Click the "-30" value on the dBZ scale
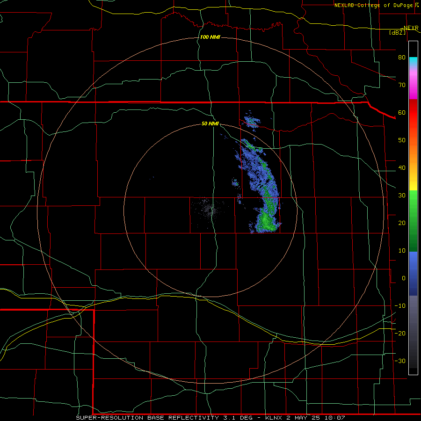The height and width of the screenshot is (421, 421). [x=400, y=361]
